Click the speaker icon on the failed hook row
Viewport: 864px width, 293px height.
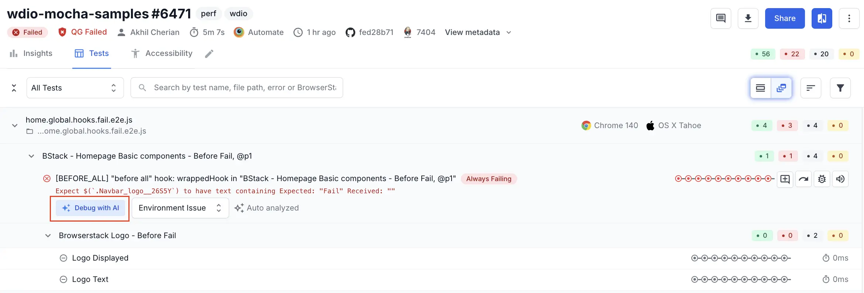pyautogui.click(x=840, y=179)
